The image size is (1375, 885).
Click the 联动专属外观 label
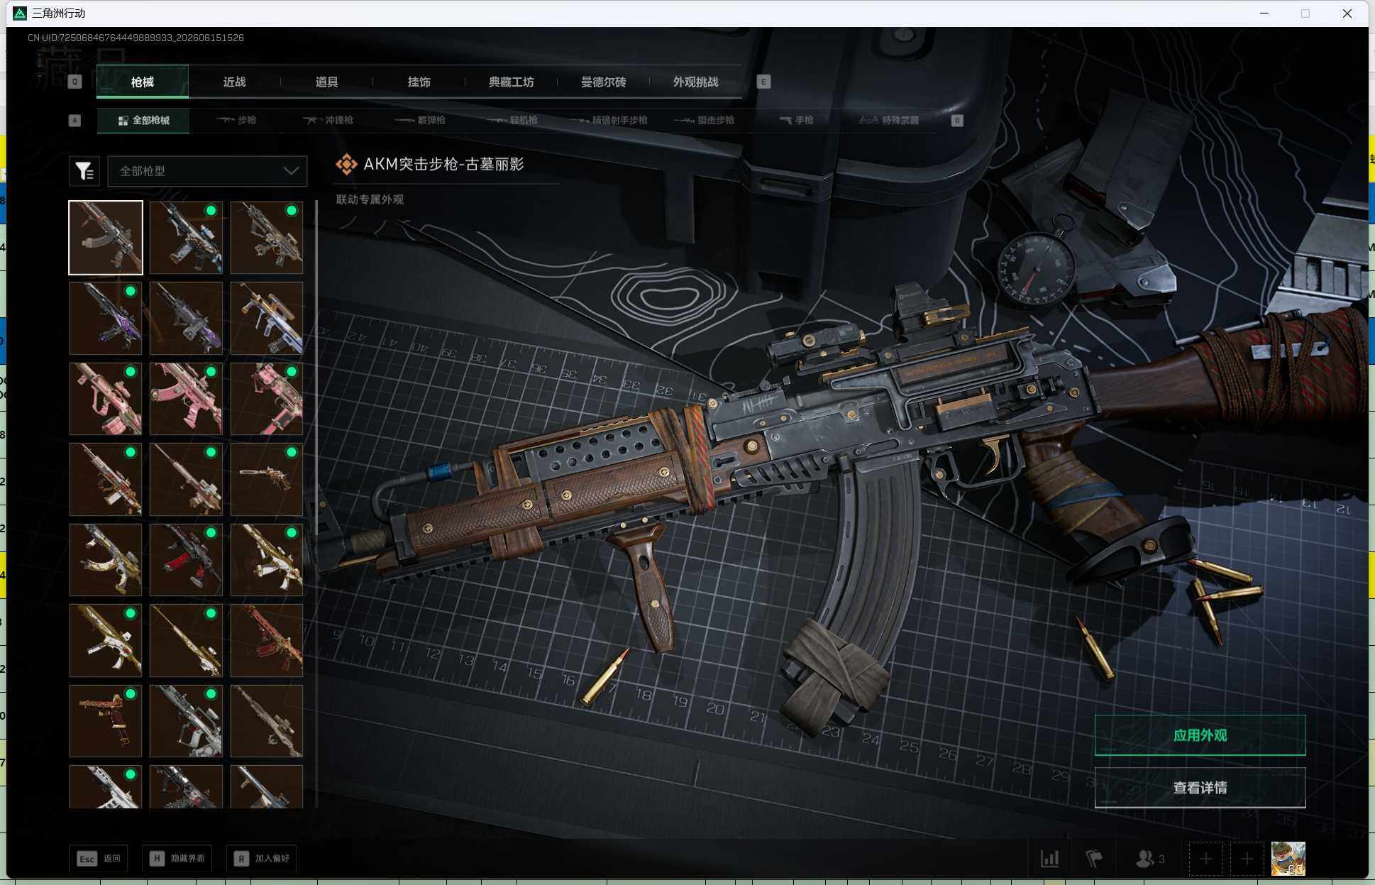point(370,199)
